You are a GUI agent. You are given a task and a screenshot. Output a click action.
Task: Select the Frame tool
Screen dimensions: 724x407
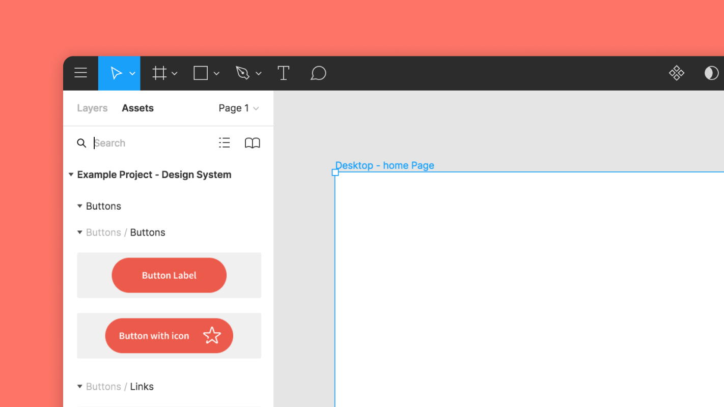pos(159,73)
